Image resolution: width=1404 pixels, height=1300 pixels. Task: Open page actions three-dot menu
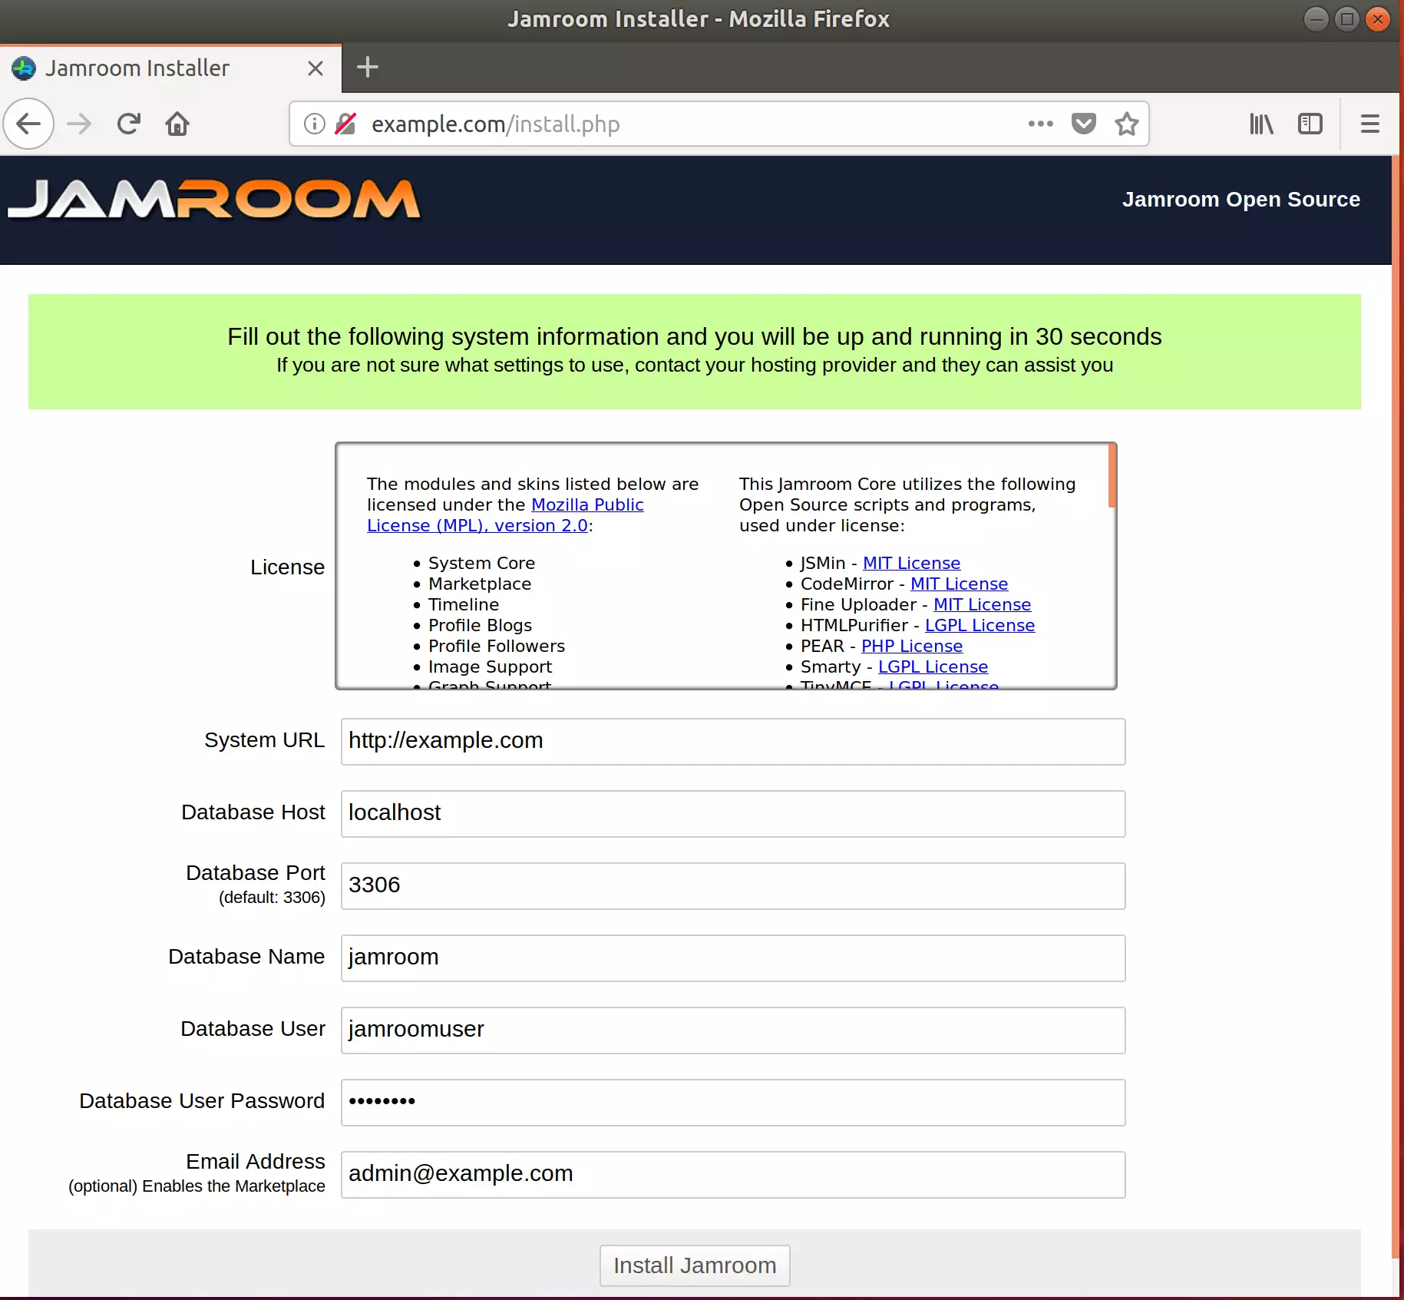1040,124
